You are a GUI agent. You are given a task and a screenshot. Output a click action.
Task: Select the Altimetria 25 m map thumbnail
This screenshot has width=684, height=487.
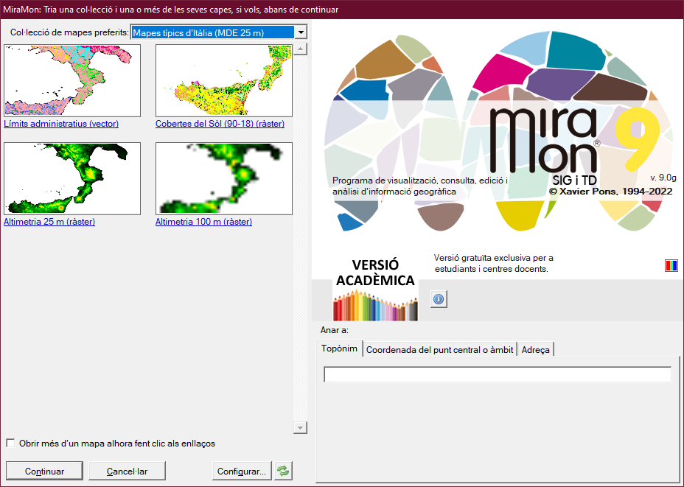point(72,179)
